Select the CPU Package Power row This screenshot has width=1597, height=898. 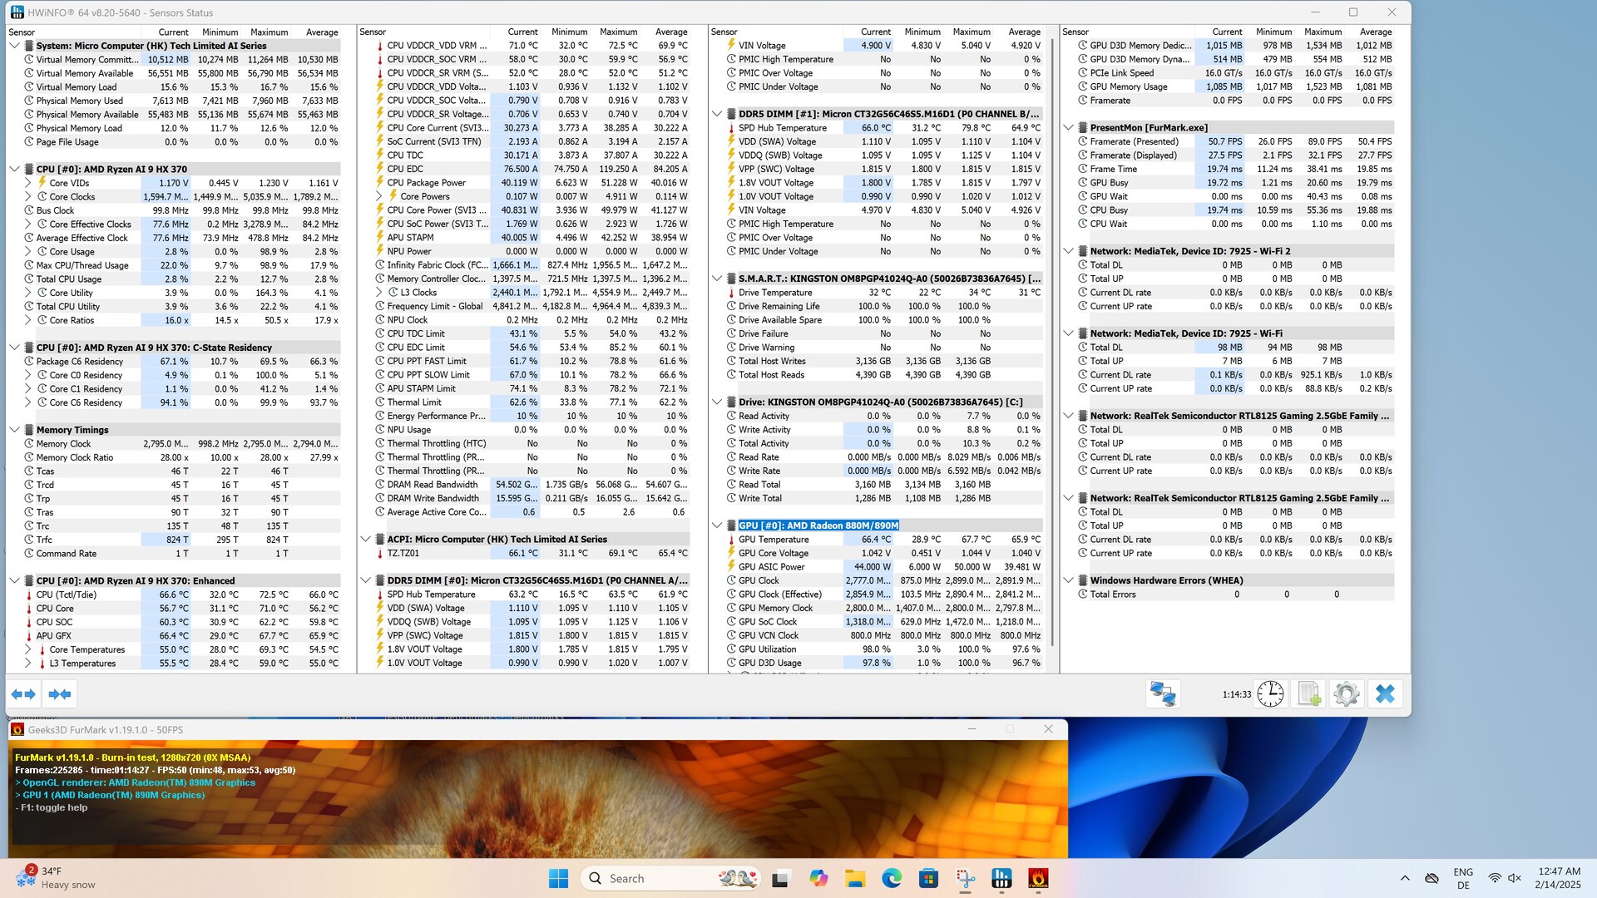426,183
